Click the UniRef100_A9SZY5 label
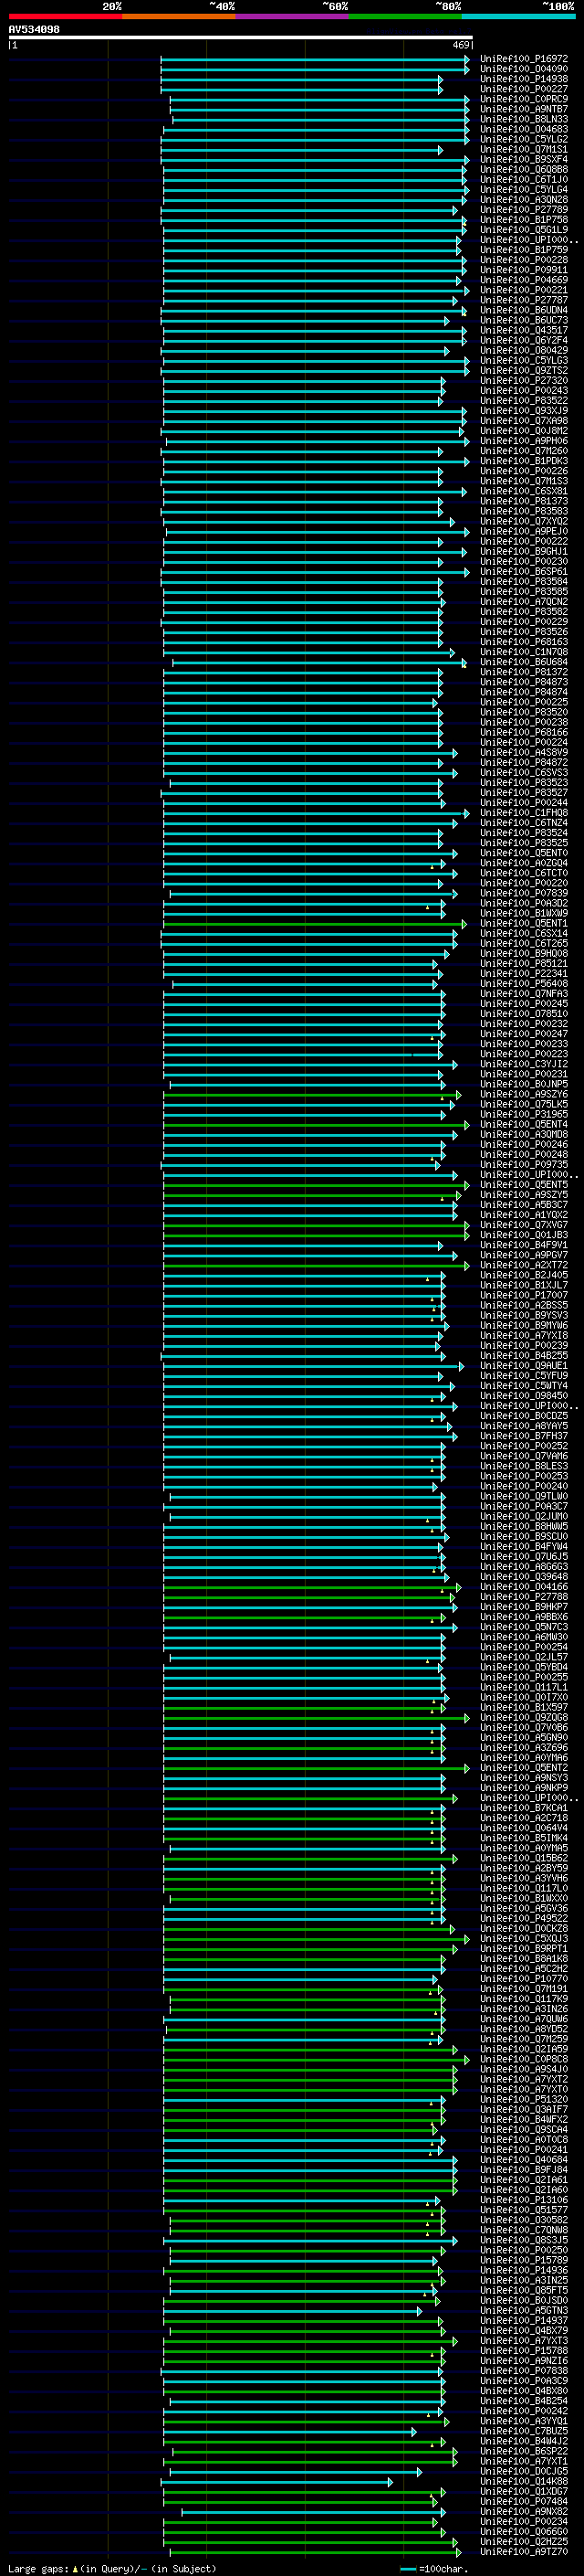This screenshot has height=2576, width=584. 524,1195
